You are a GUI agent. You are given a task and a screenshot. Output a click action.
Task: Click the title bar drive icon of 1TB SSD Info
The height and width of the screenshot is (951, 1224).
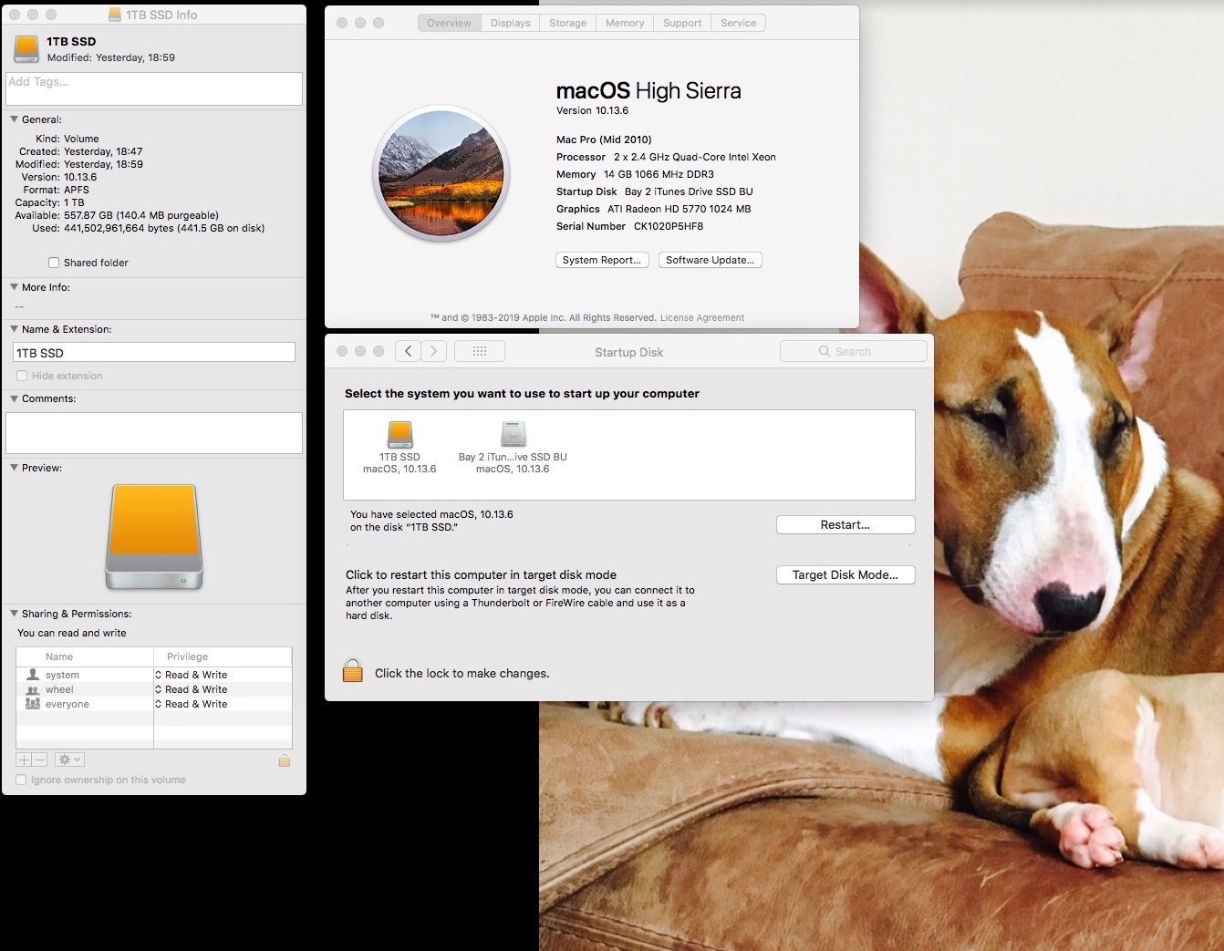(115, 15)
